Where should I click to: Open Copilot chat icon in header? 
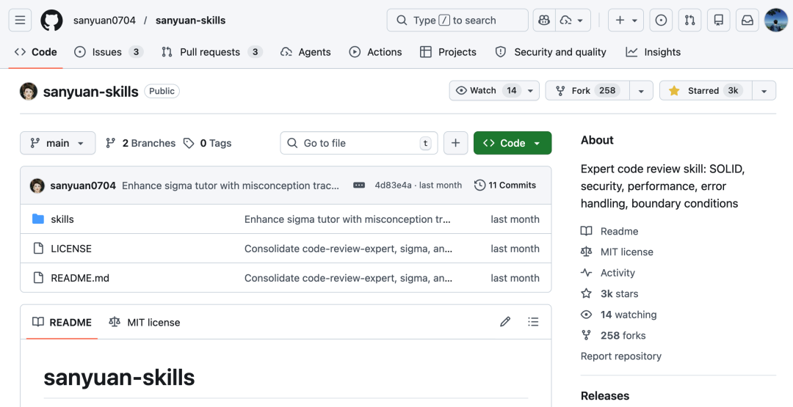point(544,21)
